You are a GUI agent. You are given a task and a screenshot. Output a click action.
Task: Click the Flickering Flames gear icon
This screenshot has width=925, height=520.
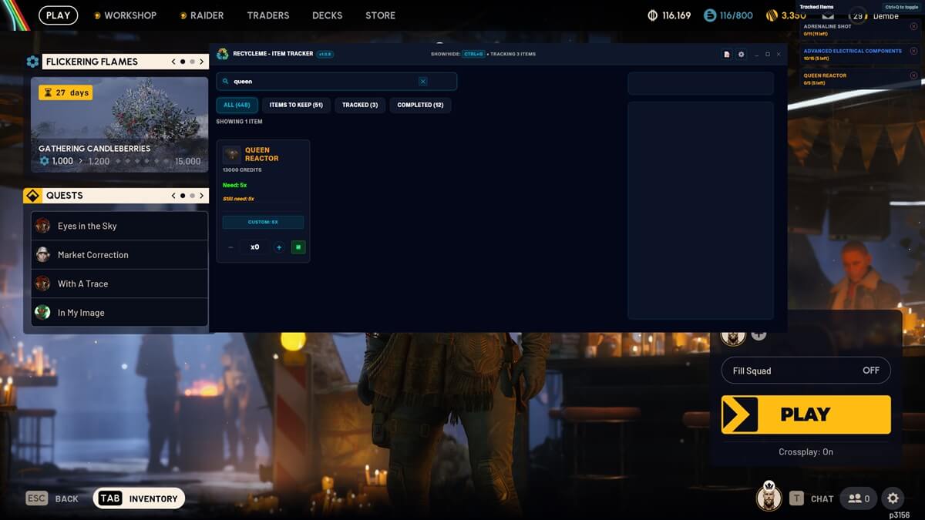pos(32,62)
